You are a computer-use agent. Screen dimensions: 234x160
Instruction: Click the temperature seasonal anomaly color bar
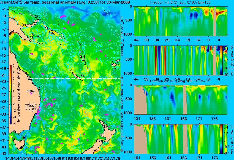[x=10, y=95]
